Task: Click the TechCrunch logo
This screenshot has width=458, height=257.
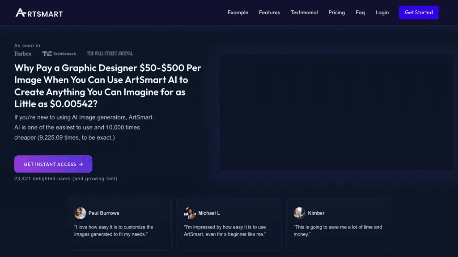Action: click(x=59, y=54)
